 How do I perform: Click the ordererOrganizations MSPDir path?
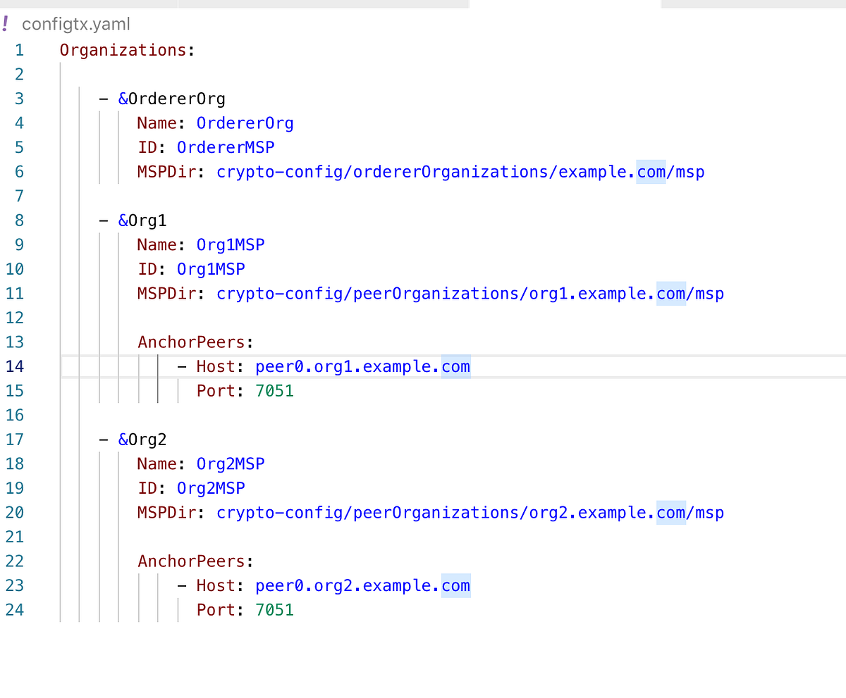(x=460, y=172)
